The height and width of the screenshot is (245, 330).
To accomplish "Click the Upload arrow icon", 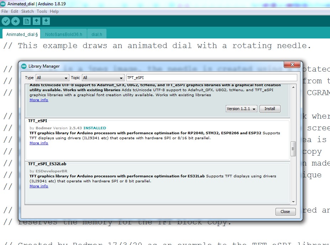I will click(x=15, y=21).
